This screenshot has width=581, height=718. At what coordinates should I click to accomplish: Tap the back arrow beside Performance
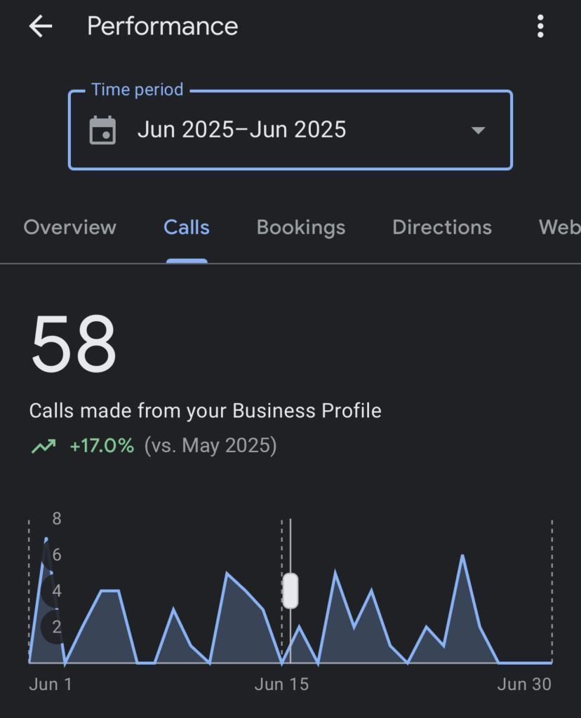40,26
